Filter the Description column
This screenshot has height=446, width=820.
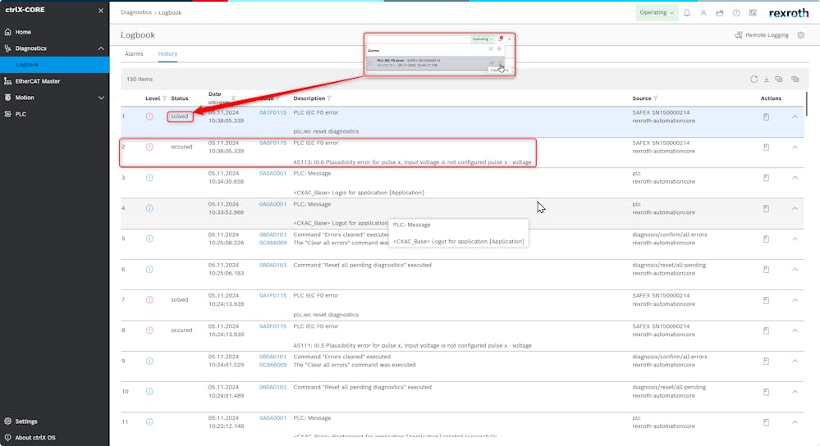[329, 98]
